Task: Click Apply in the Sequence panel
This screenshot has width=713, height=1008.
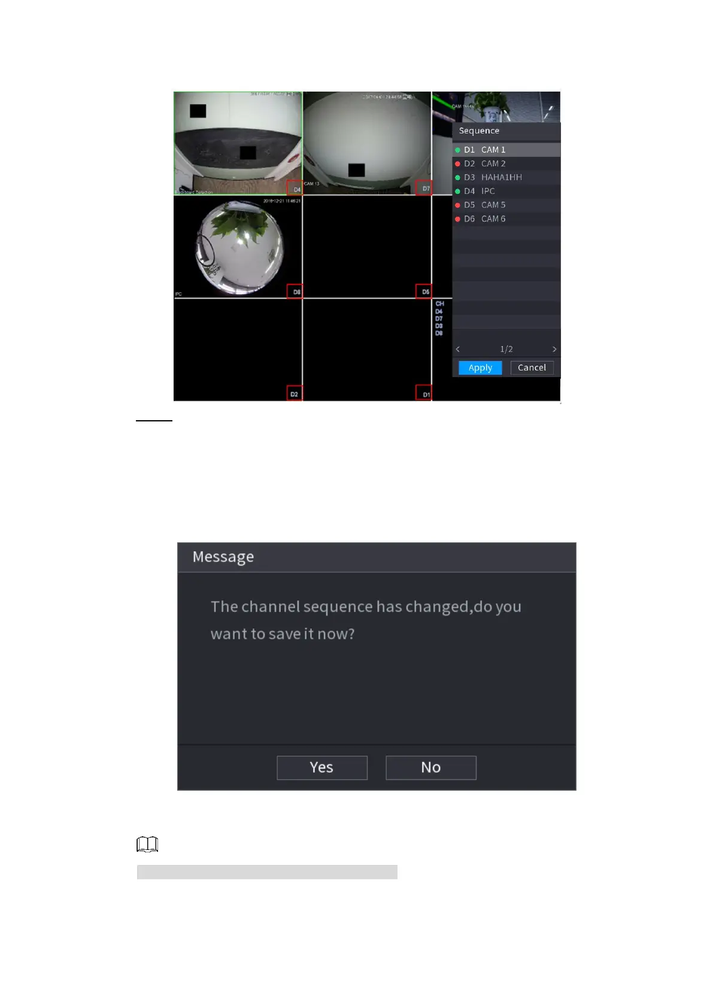Action: [480, 368]
